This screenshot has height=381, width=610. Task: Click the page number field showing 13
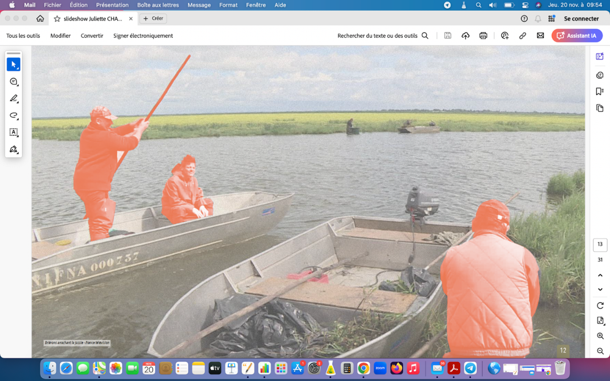pyautogui.click(x=600, y=245)
